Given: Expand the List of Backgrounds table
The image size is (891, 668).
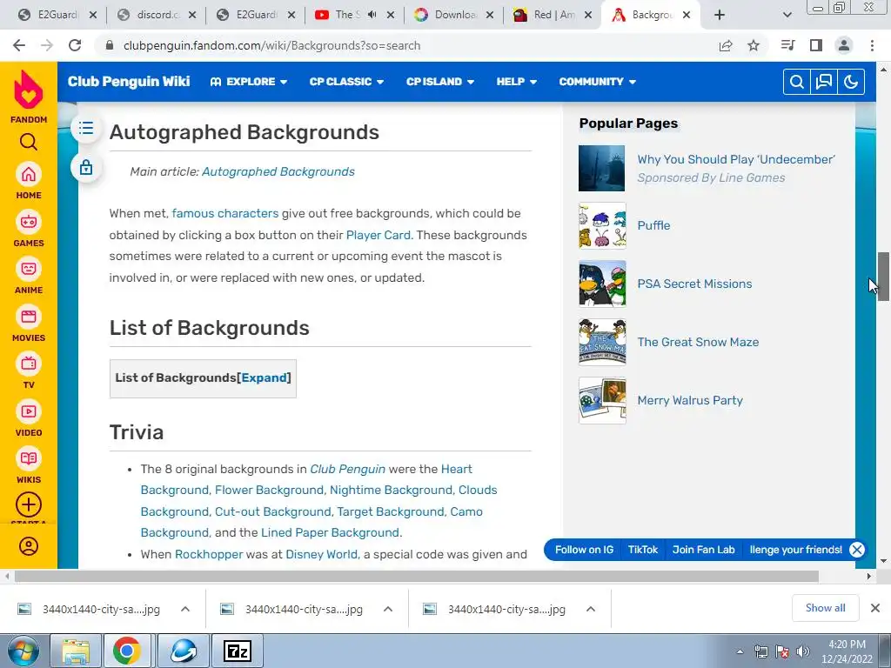Looking at the screenshot, I should [265, 377].
